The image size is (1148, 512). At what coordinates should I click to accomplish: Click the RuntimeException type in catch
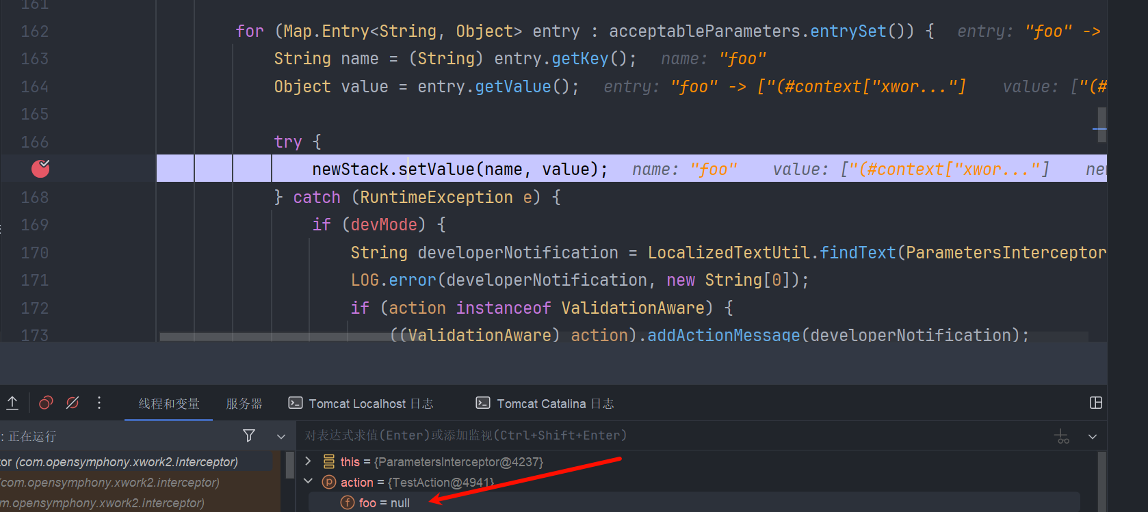click(x=436, y=198)
